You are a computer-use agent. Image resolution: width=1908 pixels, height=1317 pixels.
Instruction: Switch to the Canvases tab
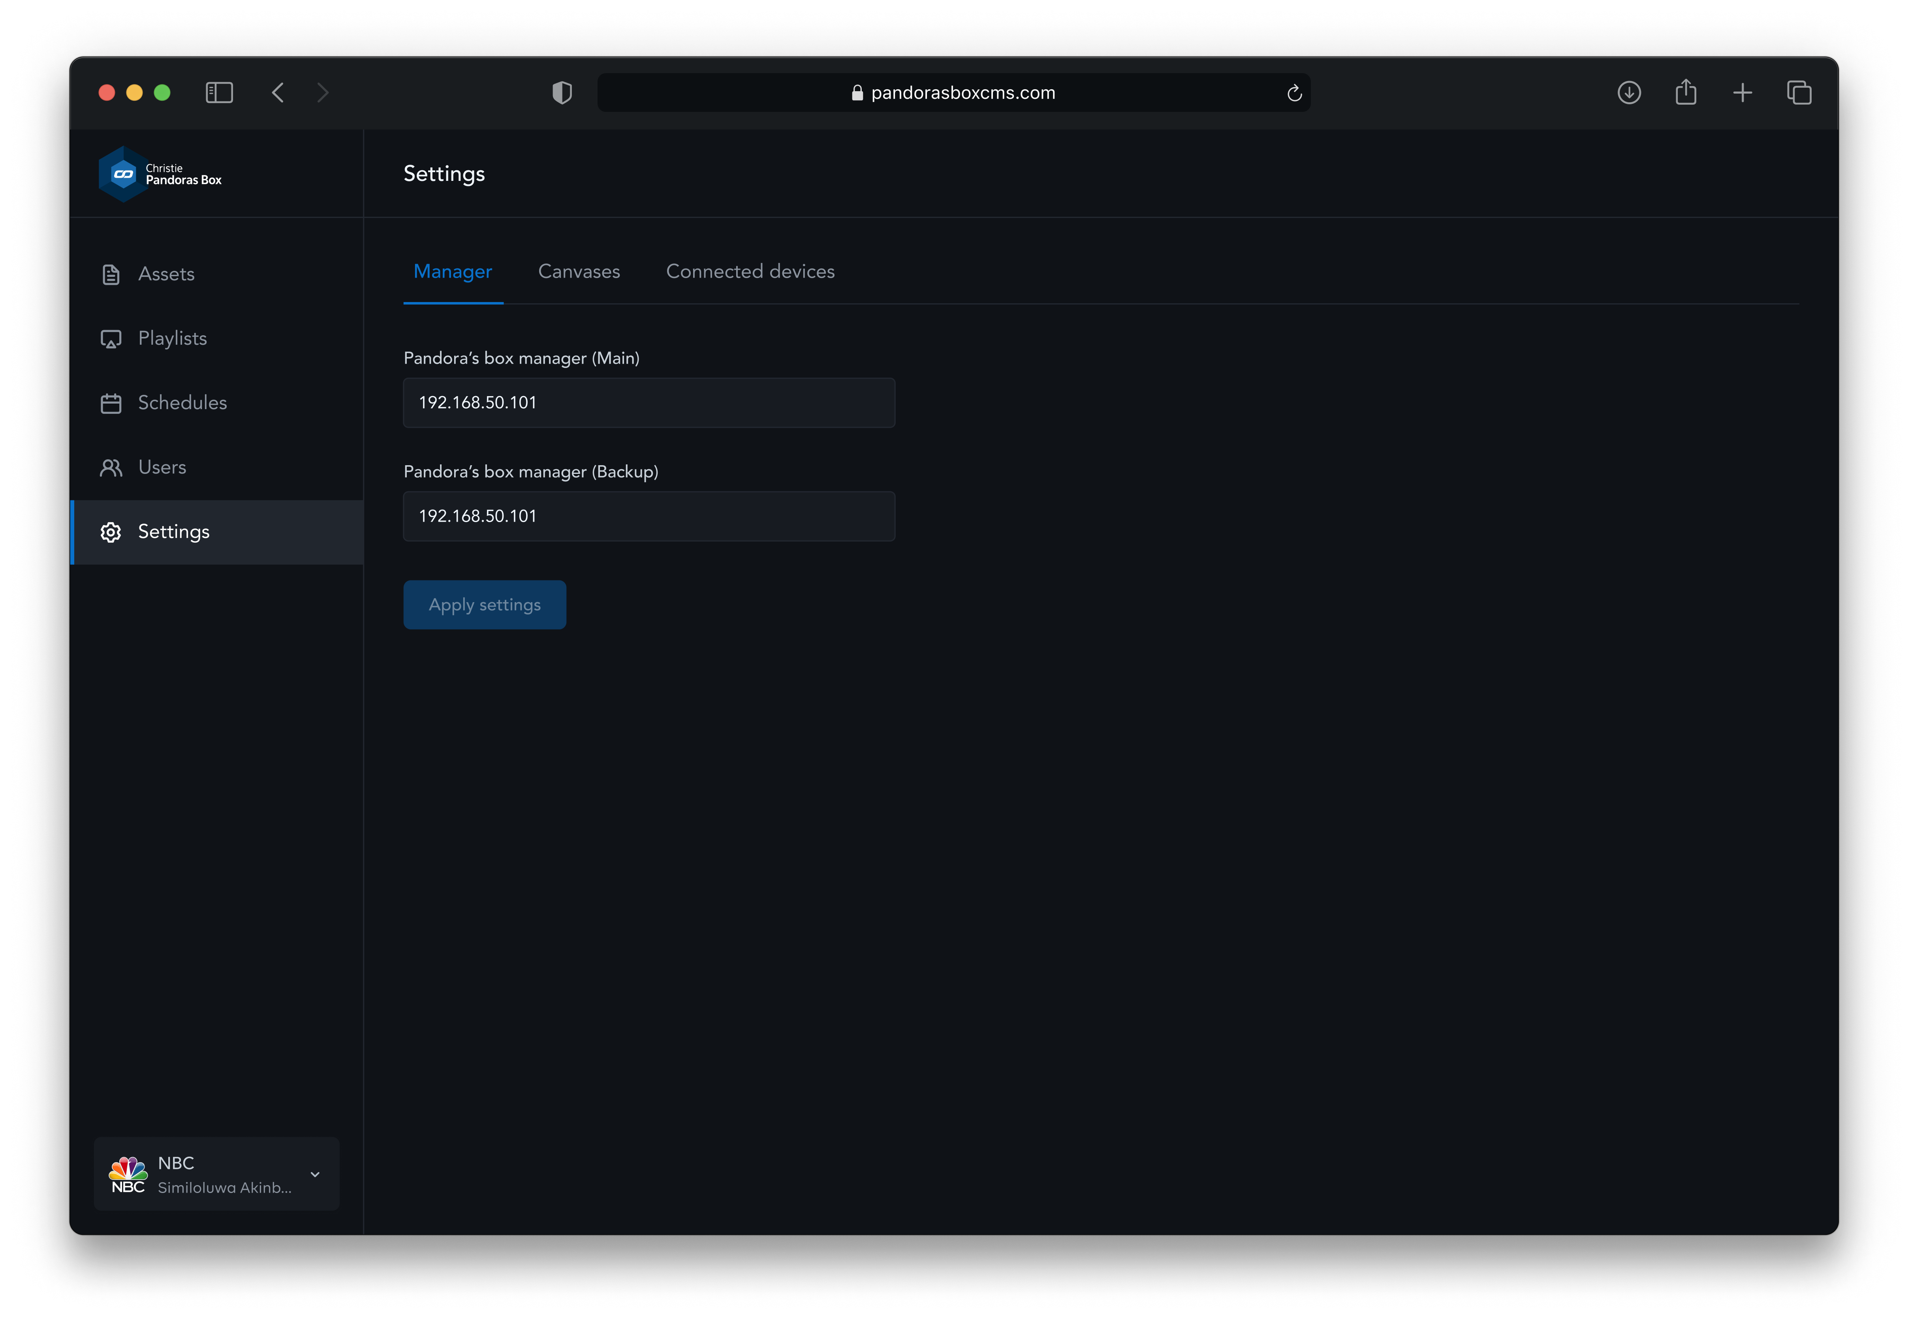(579, 271)
